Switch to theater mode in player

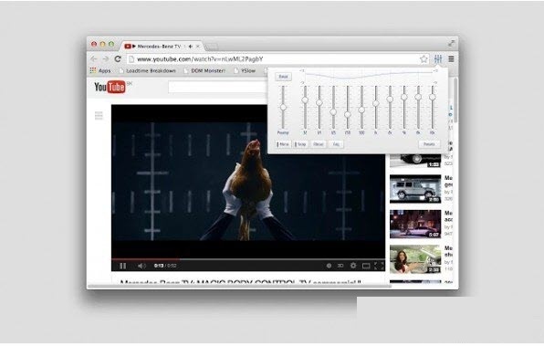tap(366, 266)
